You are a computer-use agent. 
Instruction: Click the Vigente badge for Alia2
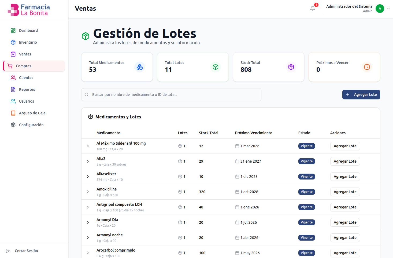306,161
